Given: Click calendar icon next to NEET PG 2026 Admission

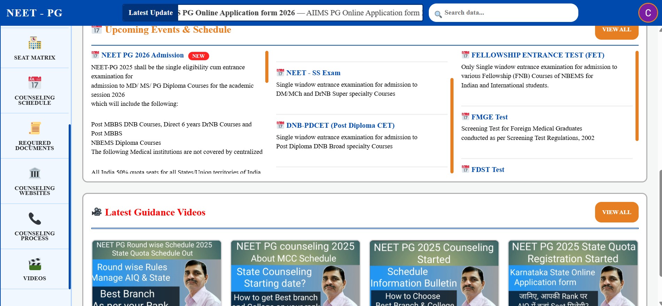Looking at the screenshot, I should 95,55.
